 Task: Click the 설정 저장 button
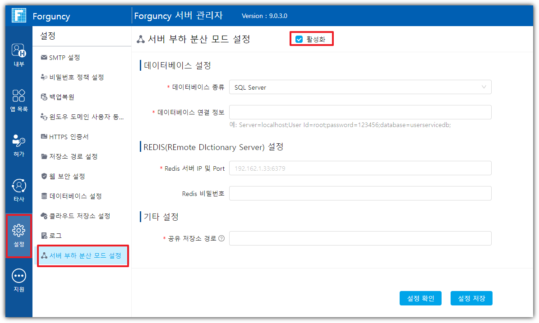pyautogui.click(x=471, y=298)
